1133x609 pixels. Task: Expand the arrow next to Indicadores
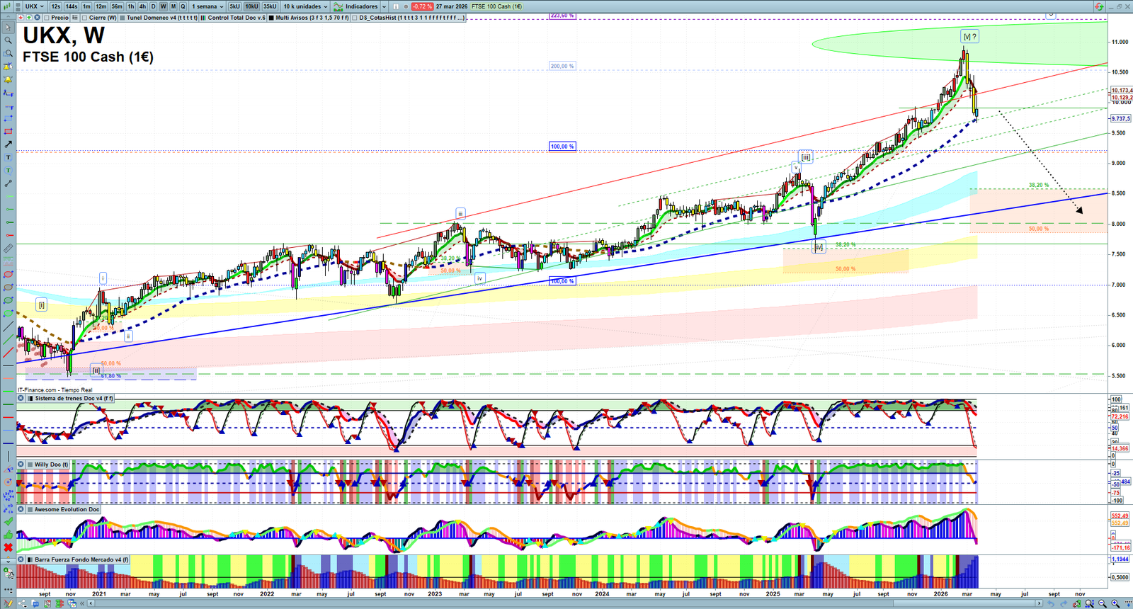click(x=385, y=6)
